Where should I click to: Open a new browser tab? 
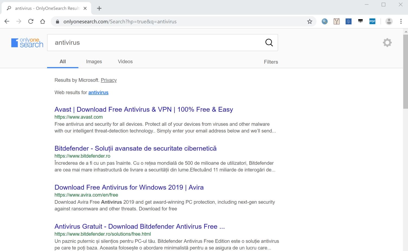pos(99,8)
